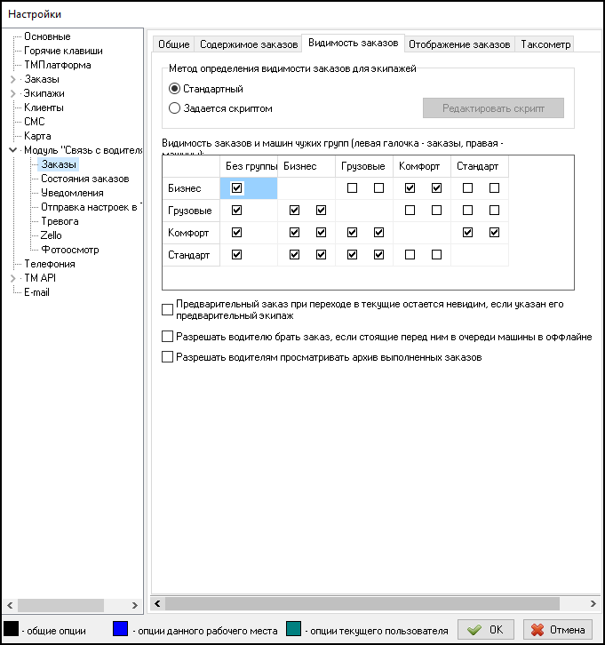Open the 'Содержимое заказов' tab
The width and height of the screenshot is (605, 645).
pos(248,44)
